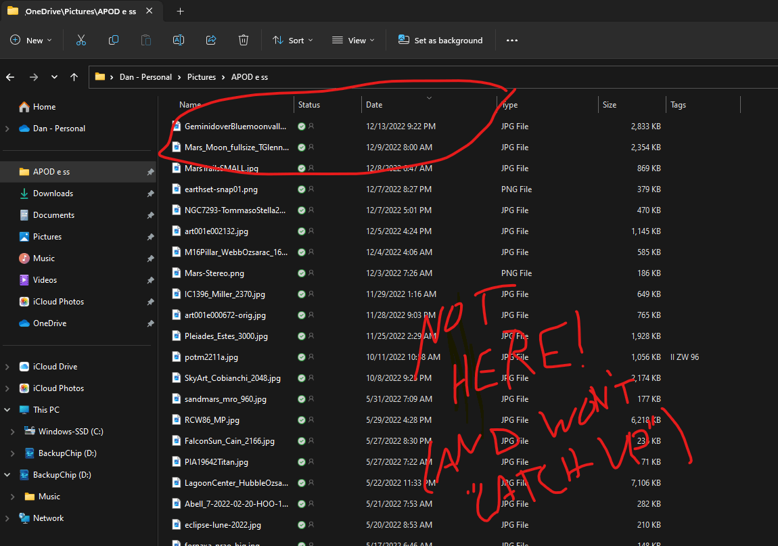The width and height of the screenshot is (778, 546).
Task: Click the OneDrive Pictures APOD tab
Action: [x=82, y=11]
